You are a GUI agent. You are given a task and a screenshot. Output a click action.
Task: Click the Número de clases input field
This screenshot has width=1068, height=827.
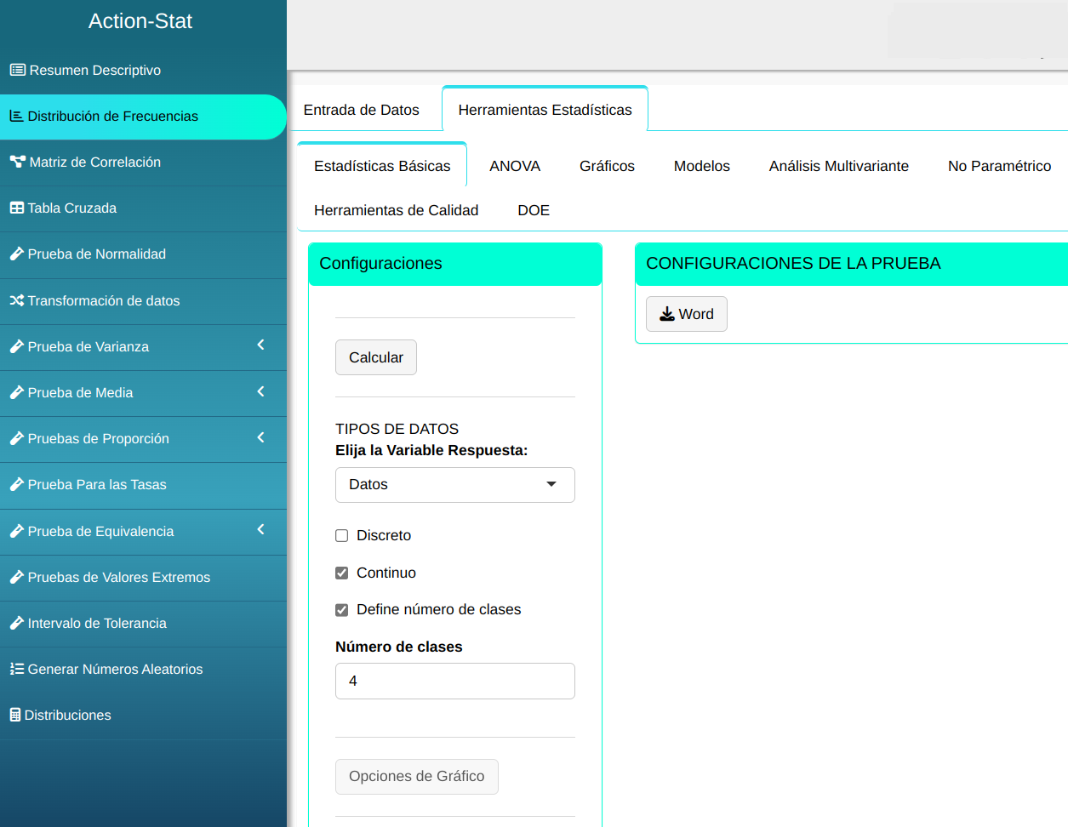pyautogui.click(x=454, y=681)
